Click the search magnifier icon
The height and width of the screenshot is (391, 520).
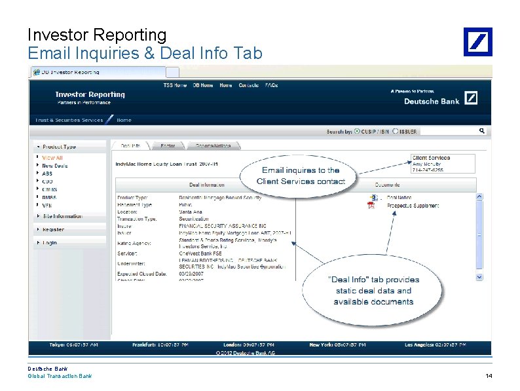[x=481, y=131]
